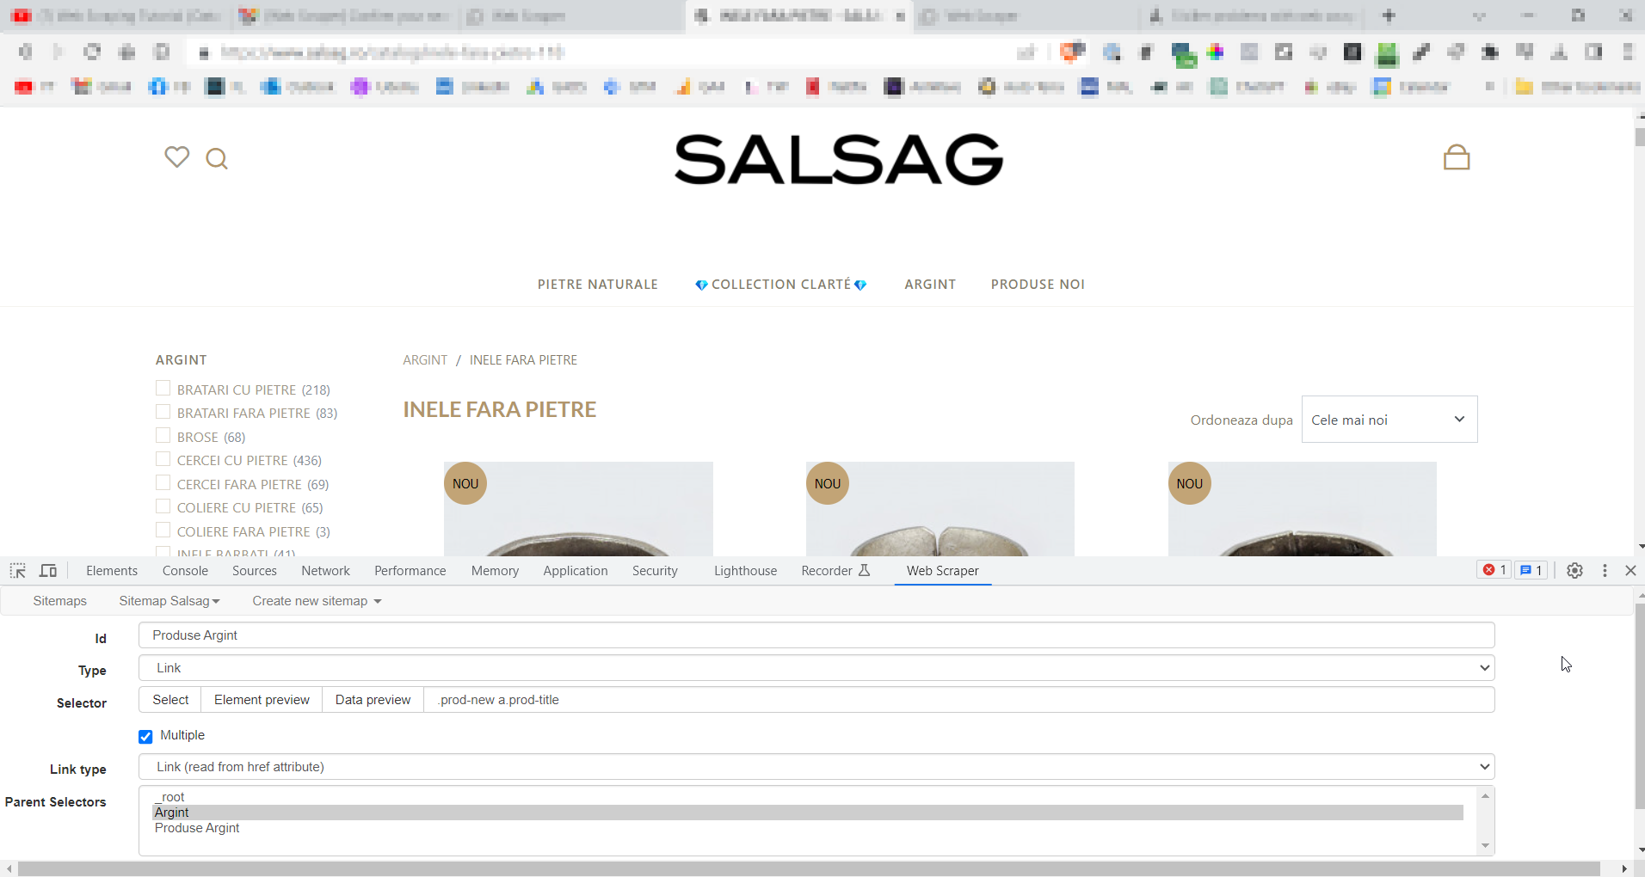Open the site search magnifier icon
Viewport: 1645px width, 877px height.
pyautogui.click(x=217, y=159)
